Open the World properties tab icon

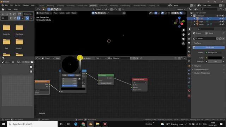coord(189,55)
